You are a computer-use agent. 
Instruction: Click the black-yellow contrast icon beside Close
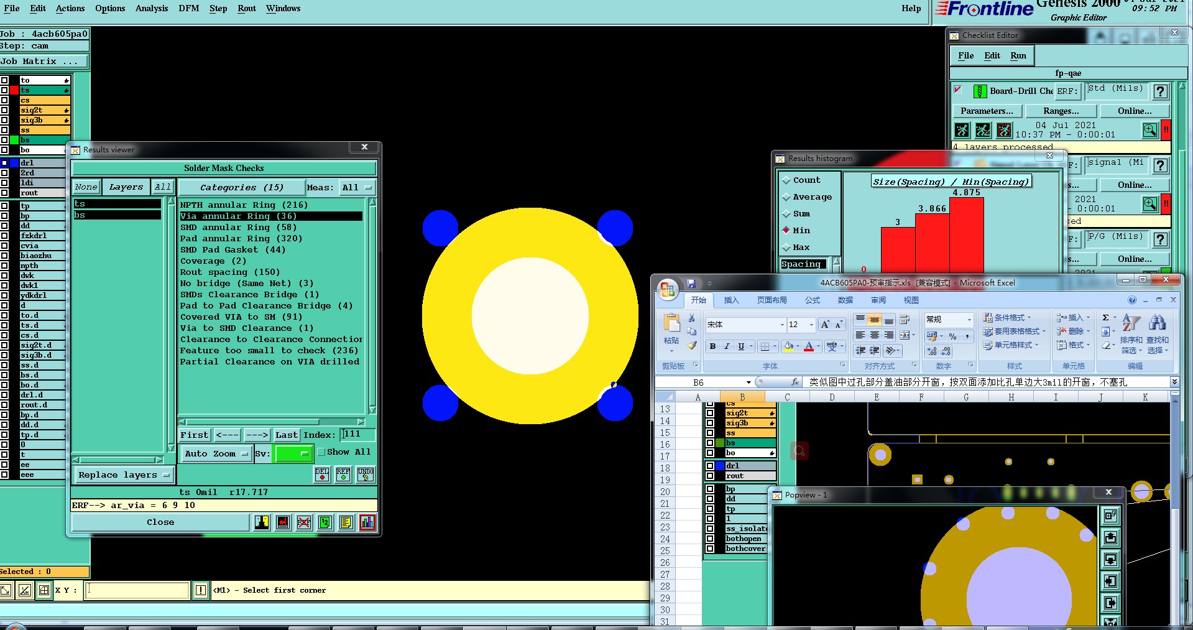pyautogui.click(x=262, y=522)
